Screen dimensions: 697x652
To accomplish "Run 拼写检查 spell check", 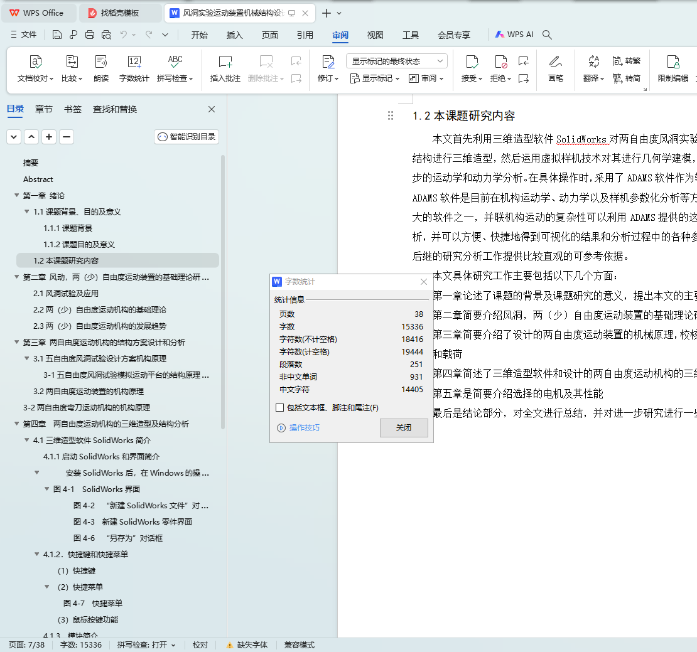I will click(x=175, y=69).
